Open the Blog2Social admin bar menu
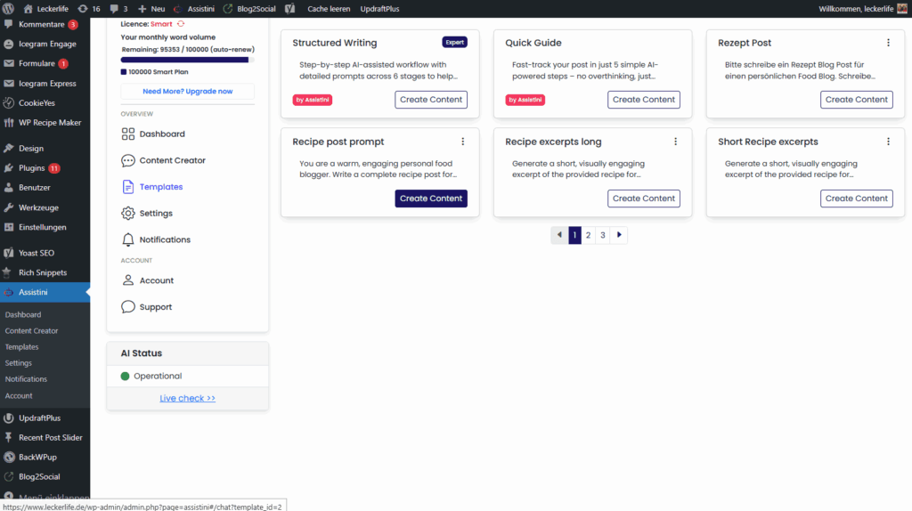This screenshot has height=511, width=912. pos(249,9)
